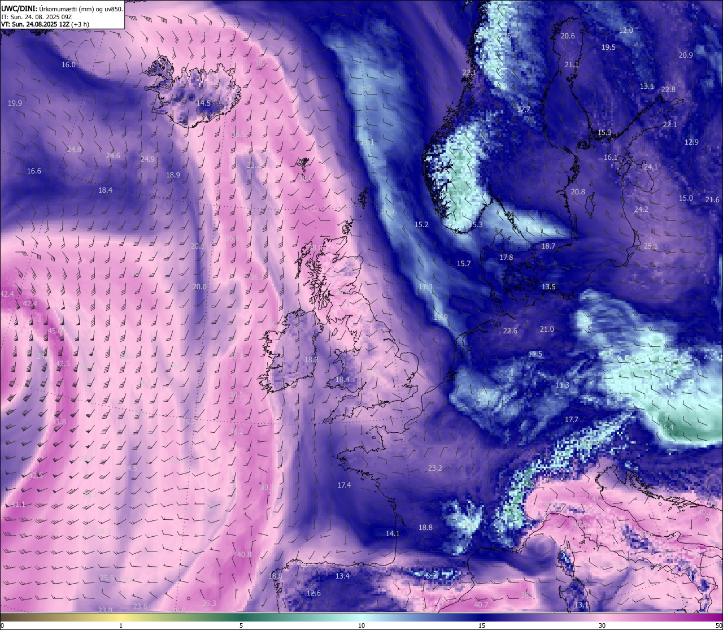Select the 13.4 value label
Viewport: 723px width, 630px height.
343,576
